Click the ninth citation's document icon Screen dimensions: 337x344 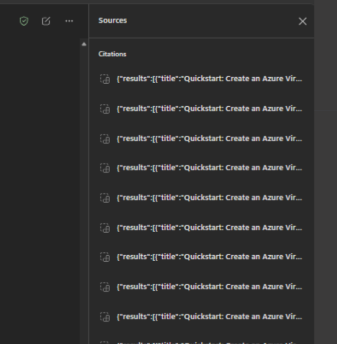(x=105, y=317)
